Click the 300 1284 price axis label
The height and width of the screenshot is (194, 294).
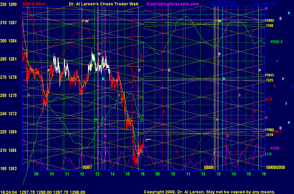[8, 41]
